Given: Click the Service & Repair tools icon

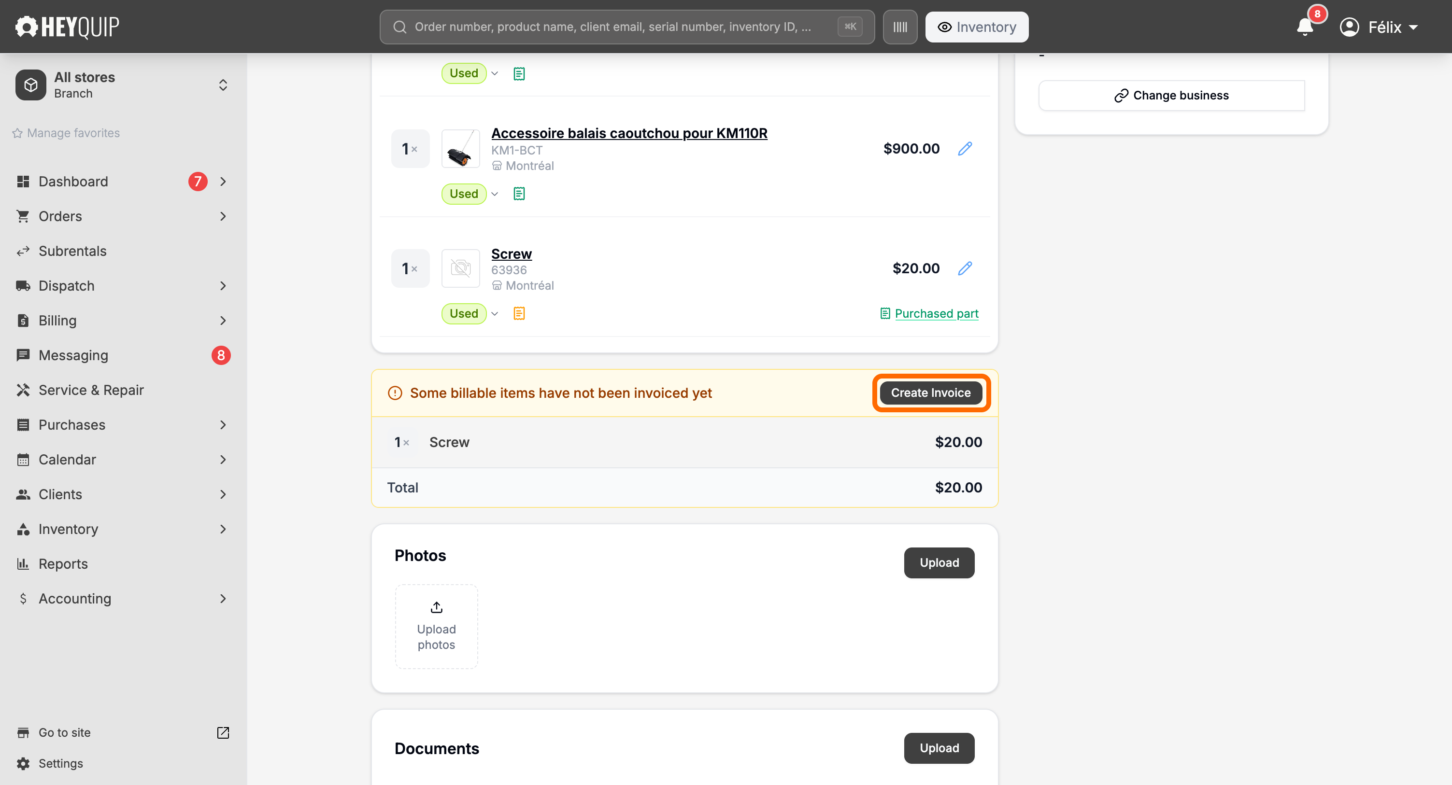Looking at the screenshot, I should [23, 390].
